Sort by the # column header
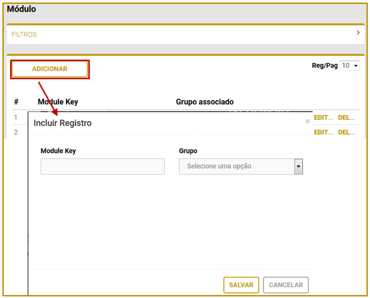Screen dimensions: 370x298 click(16, 102)
